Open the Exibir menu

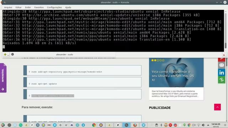pos(28,7)
